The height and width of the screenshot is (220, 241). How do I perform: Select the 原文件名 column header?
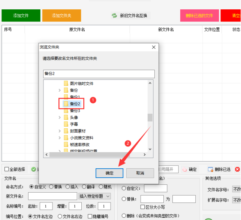[77, 30]
